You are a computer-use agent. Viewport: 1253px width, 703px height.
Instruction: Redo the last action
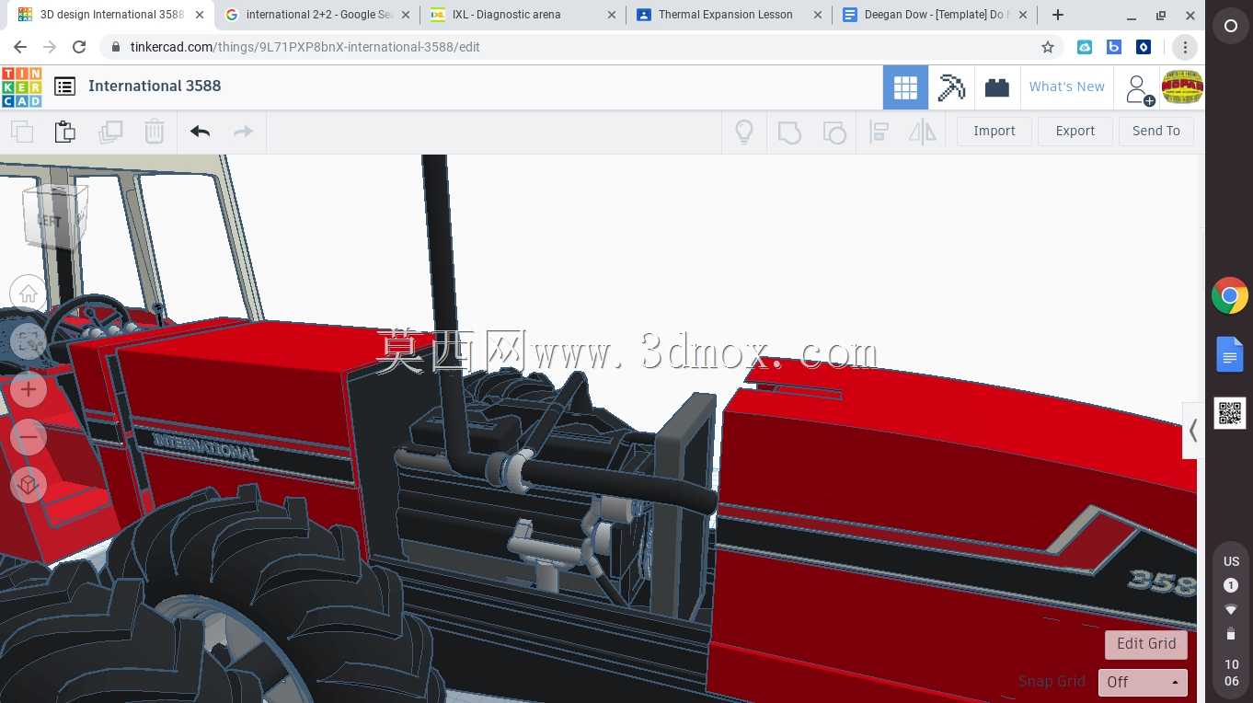243,132
